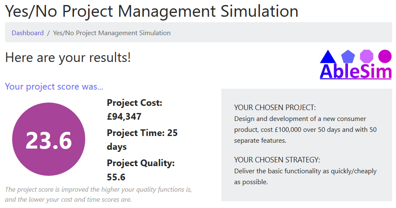Viewport: 396px width, 208px height.
Task: Select the Project Cost £94,347 text
Action: pos(135,110)
